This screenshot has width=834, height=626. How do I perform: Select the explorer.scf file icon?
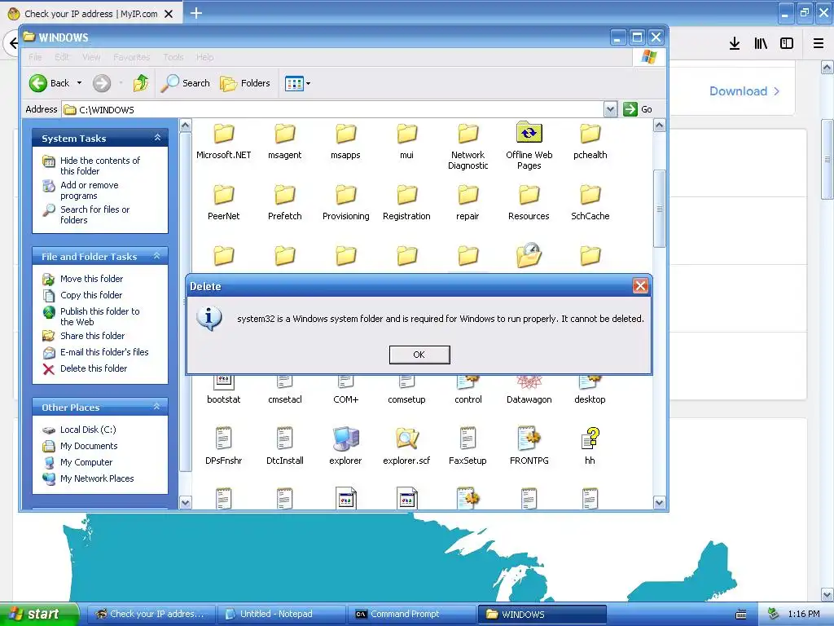407,439
